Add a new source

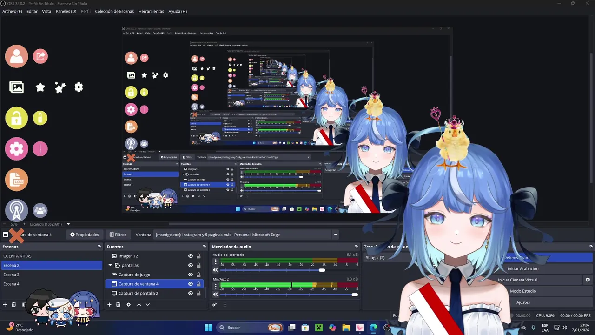pyautogui.click(x=110, y=305)
